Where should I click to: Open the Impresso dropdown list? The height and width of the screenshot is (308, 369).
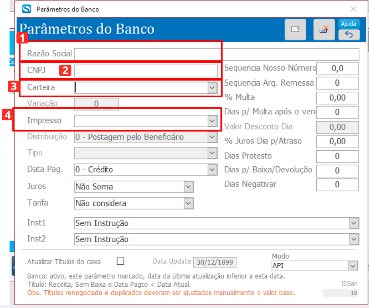tap(212, 120)
